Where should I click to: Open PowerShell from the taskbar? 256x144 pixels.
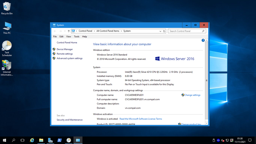(59, 140)
